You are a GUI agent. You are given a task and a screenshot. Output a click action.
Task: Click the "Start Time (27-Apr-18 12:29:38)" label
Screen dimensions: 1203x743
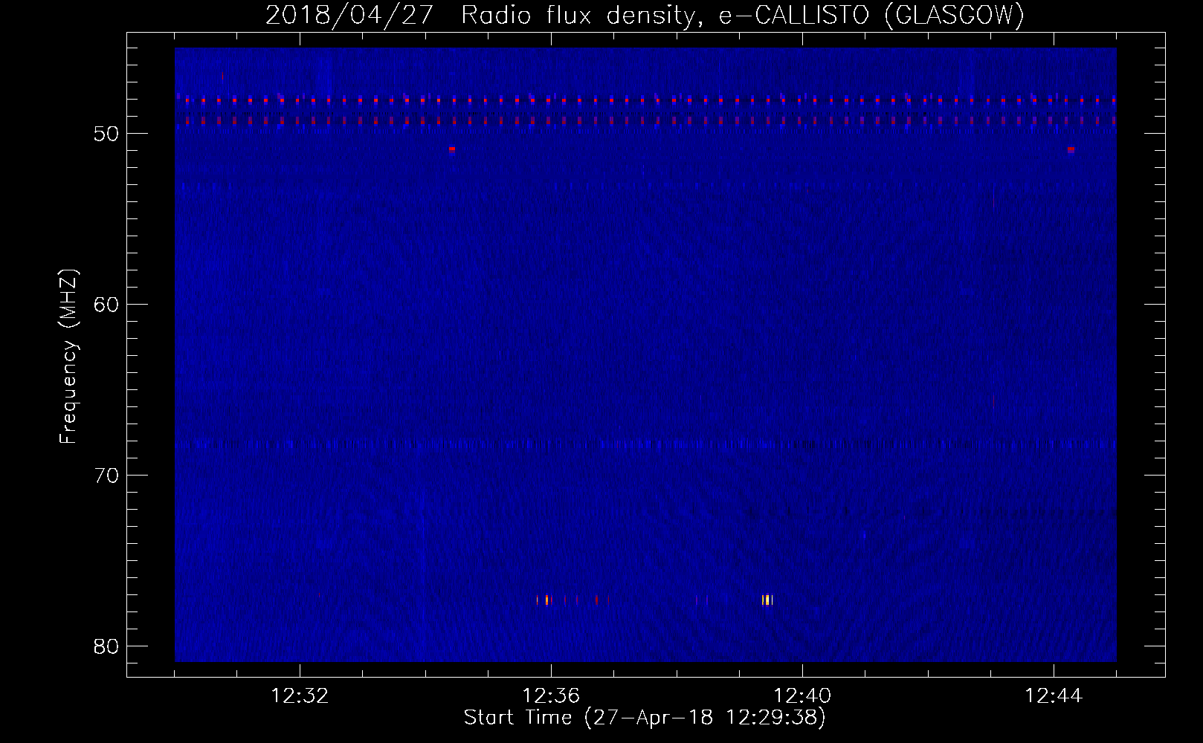(645, 718)
